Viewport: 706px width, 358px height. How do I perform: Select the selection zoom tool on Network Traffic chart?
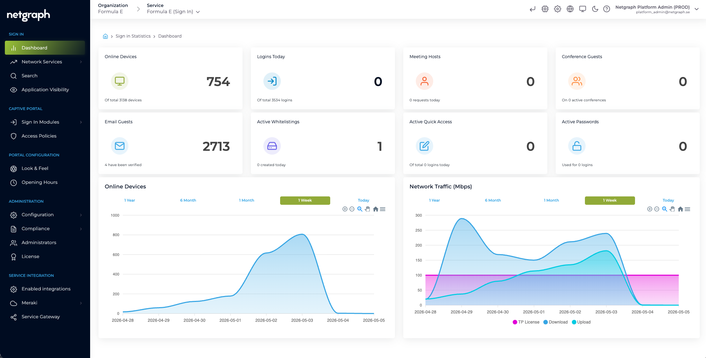point(665,209)
